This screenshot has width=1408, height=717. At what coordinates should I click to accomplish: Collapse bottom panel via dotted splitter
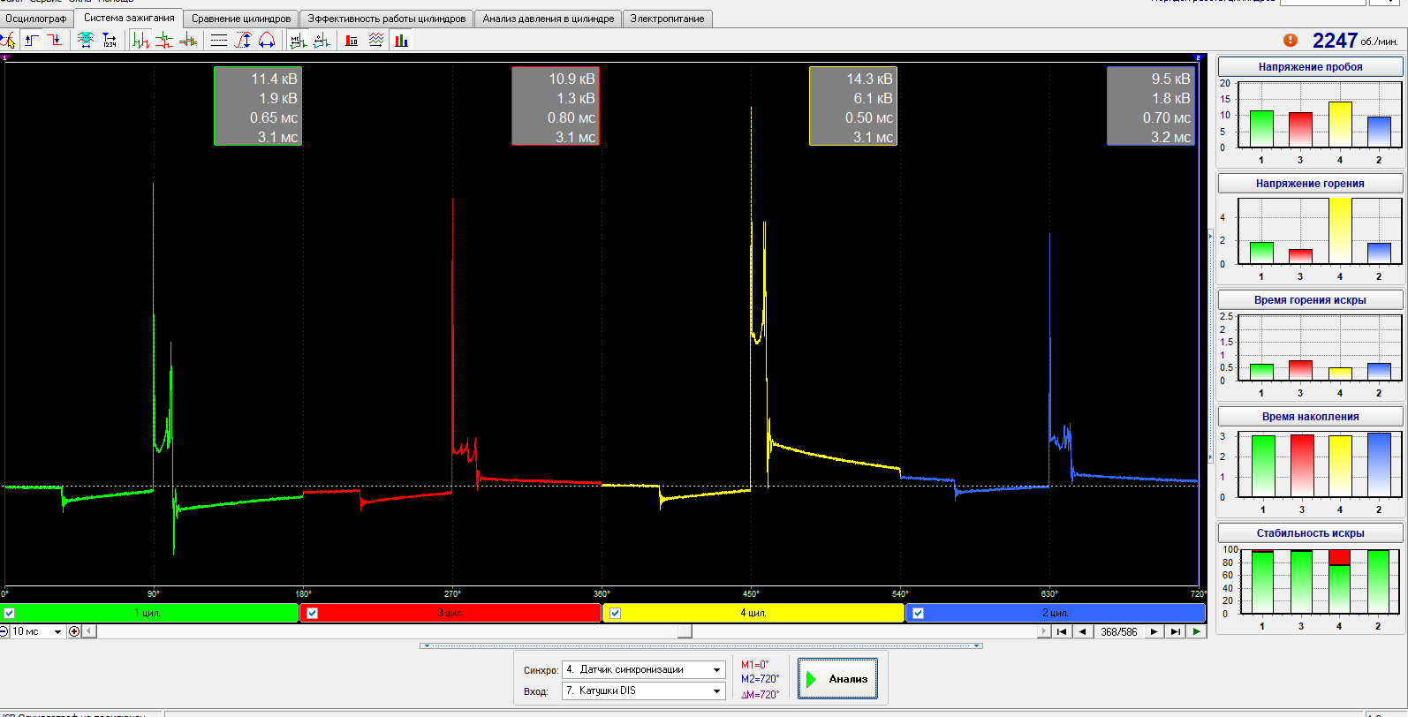coord(702,645)
